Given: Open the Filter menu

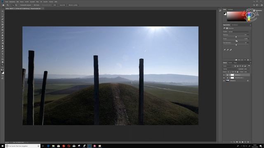Looking at the screenshot, I should click(x=38, y=2).
